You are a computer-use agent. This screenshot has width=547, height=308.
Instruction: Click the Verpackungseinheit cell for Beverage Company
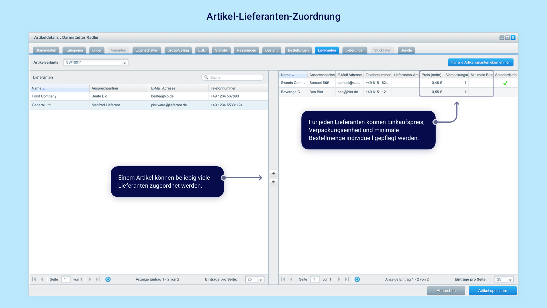point(456,92)
